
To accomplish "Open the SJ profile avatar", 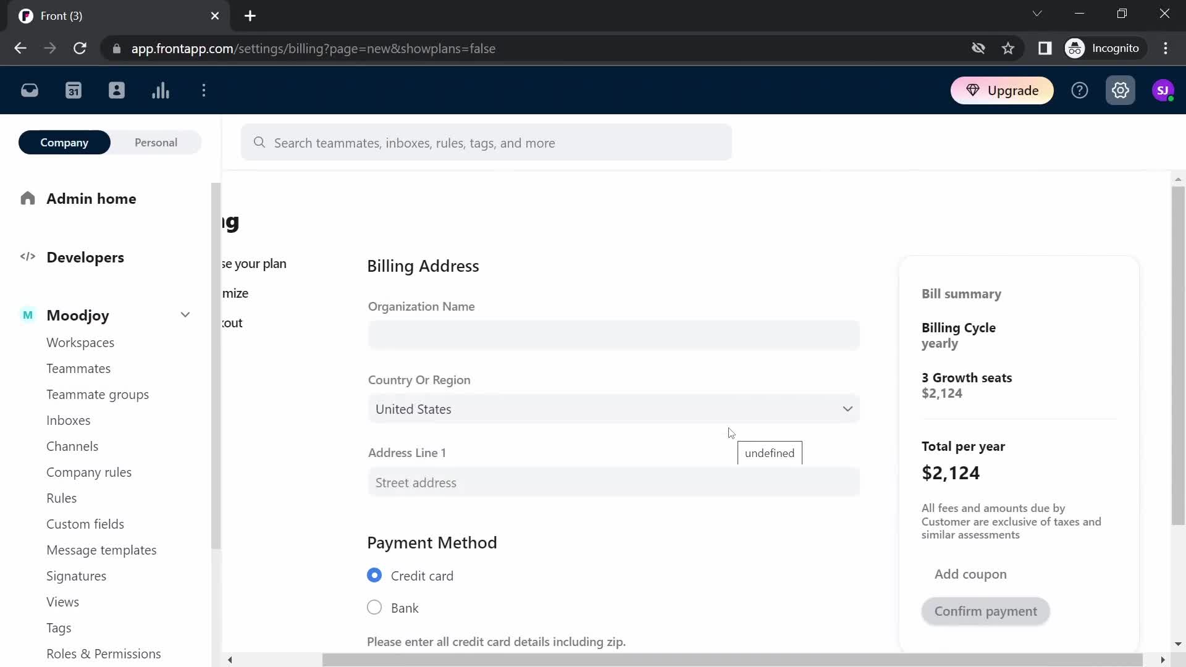I will (x=1163, y=91).
